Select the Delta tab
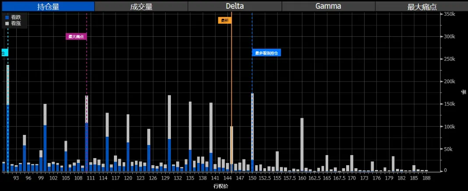Viewport: 468px width, 191px height. coord(234,6)
